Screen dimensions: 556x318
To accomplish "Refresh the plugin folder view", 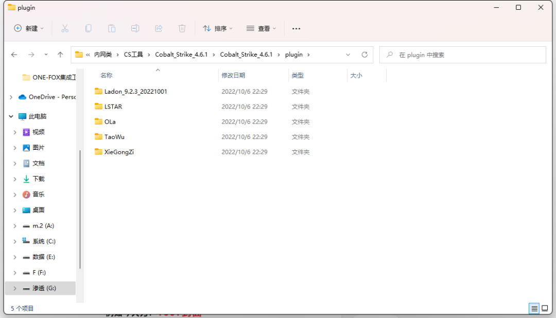I will click(x=364, y=55).
